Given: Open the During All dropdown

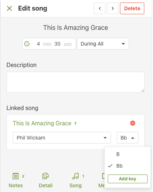Looking at the screenshot, I should [103, 44].
